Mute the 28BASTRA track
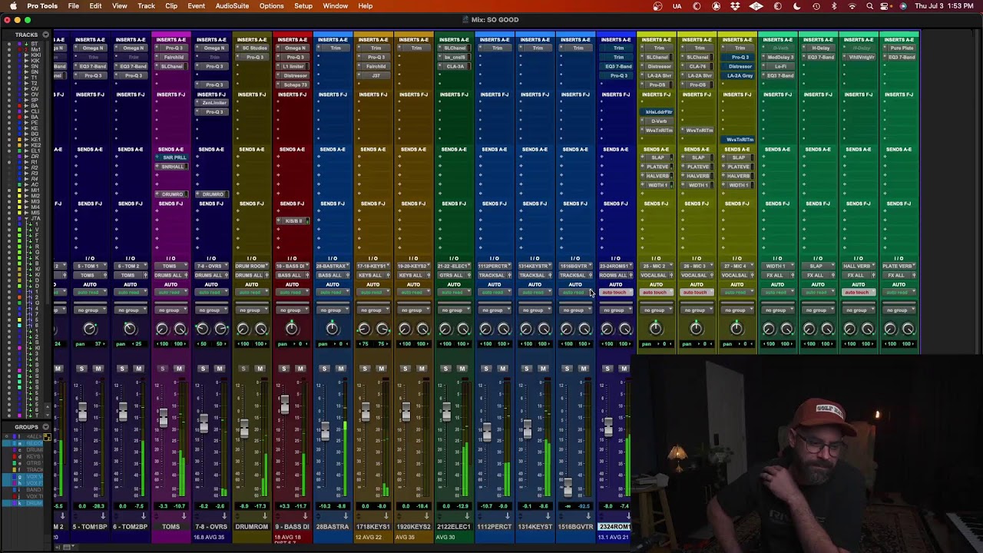 (340, 369)
